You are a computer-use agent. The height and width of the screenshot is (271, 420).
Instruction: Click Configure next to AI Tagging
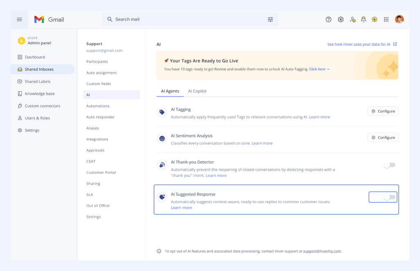click(383, 111)
